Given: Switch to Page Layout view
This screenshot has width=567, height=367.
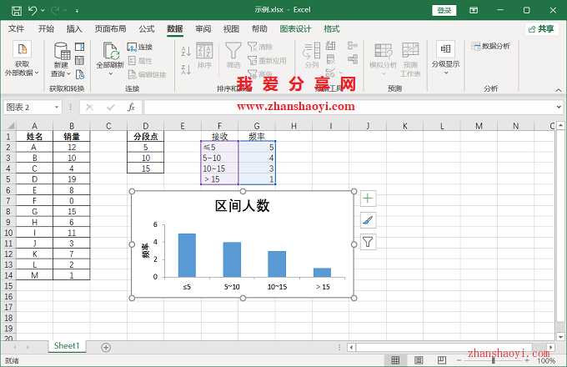Looking at the screenshot, I should pyautogui.click(x=419, y=360).
